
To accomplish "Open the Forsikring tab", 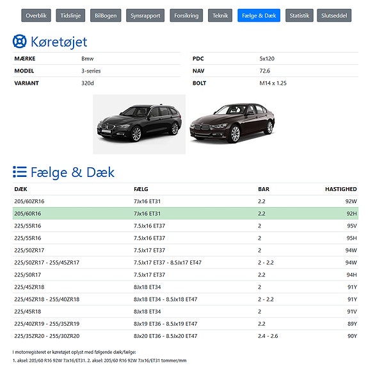I will tap(186, 15).
